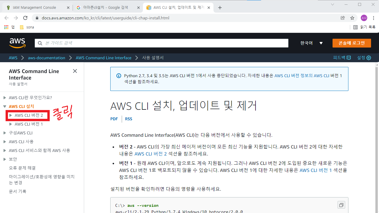
Task: Click the browser forward arrow
Action: (16, 18)
